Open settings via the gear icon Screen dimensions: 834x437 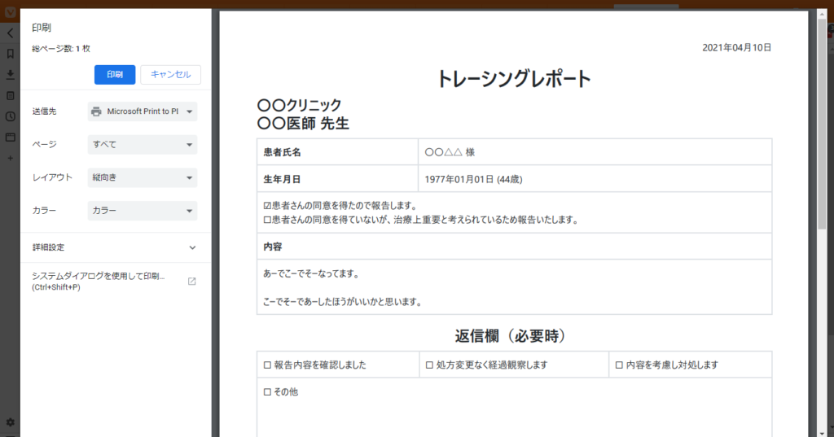10,422
